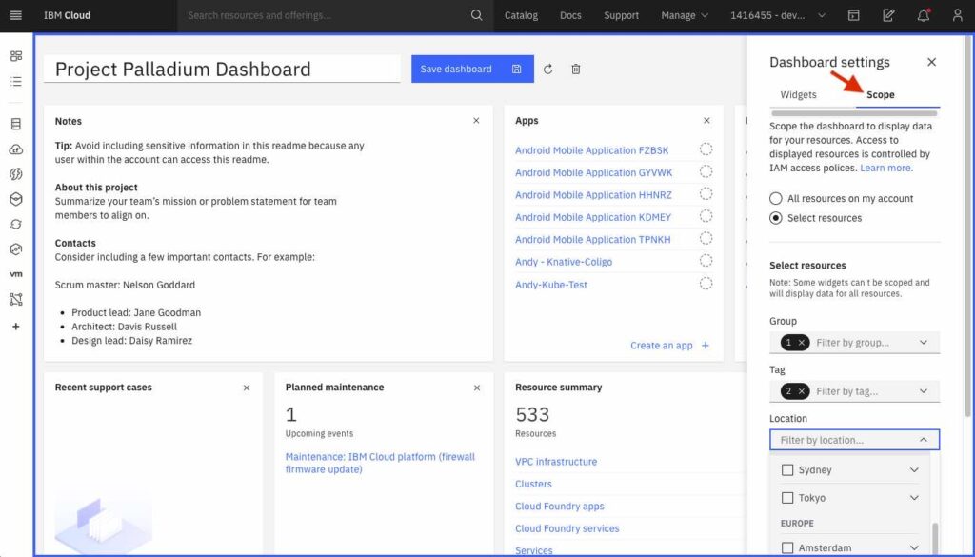Remove the Apps widget
This screenshot has width=975, height=557.
(706, 121)
